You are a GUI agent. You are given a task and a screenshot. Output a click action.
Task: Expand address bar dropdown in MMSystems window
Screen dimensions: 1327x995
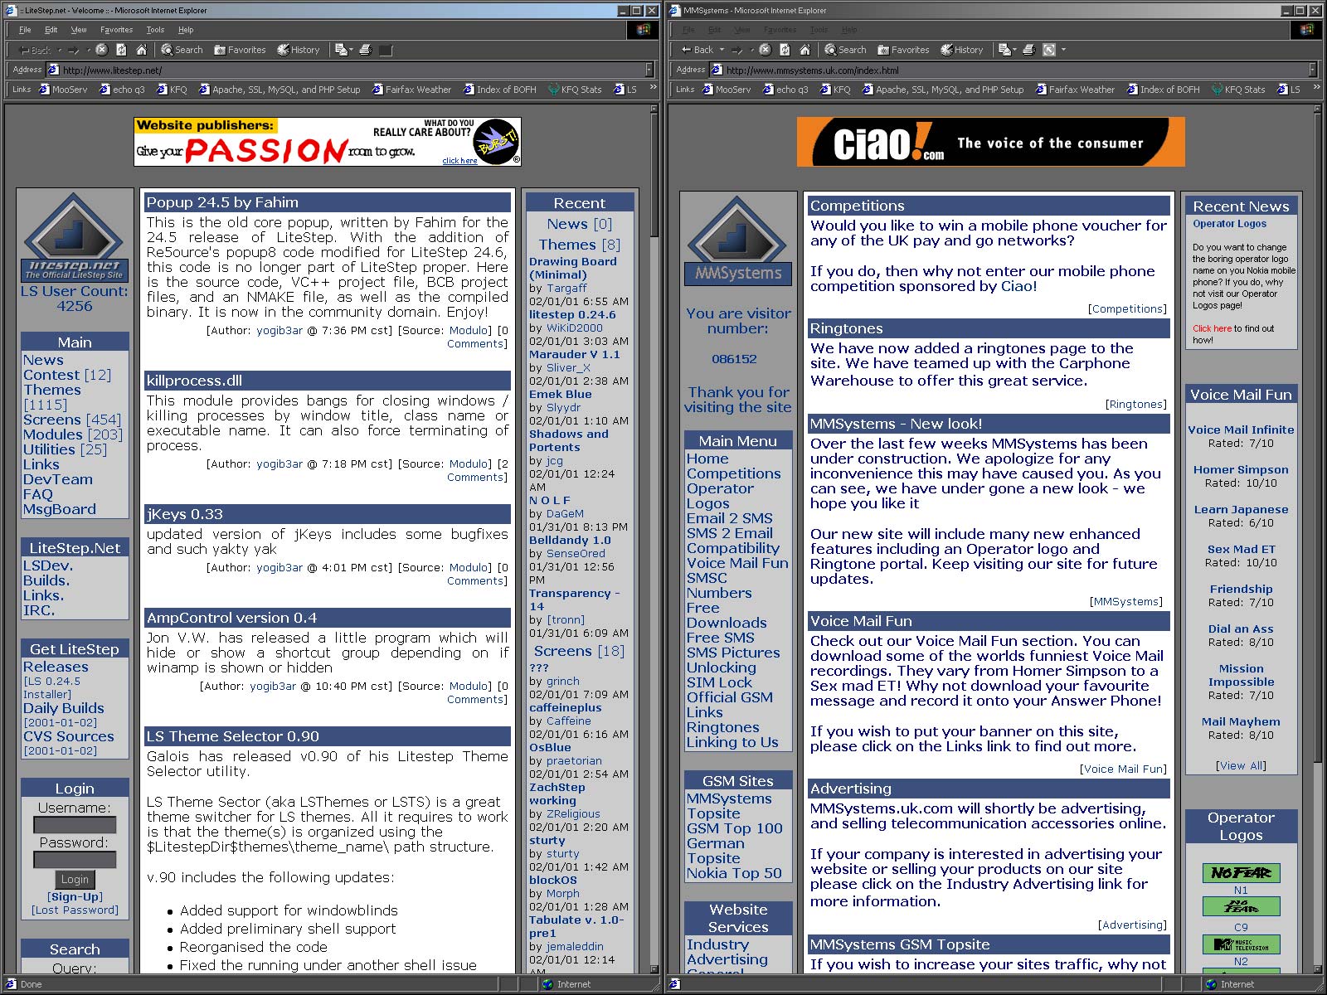tap(1313, 70)
